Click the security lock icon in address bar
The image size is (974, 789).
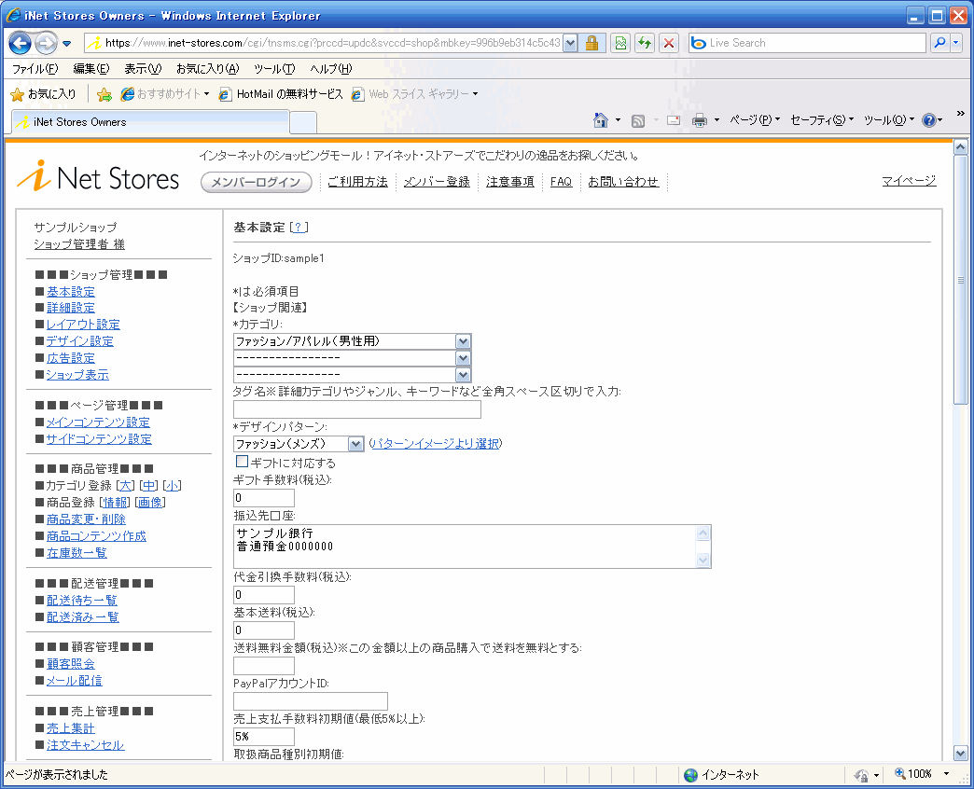coord(591,43)
